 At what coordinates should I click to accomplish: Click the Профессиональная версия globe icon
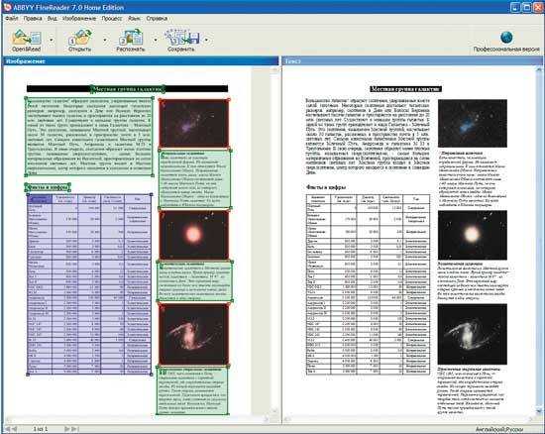tap(506, 38)
